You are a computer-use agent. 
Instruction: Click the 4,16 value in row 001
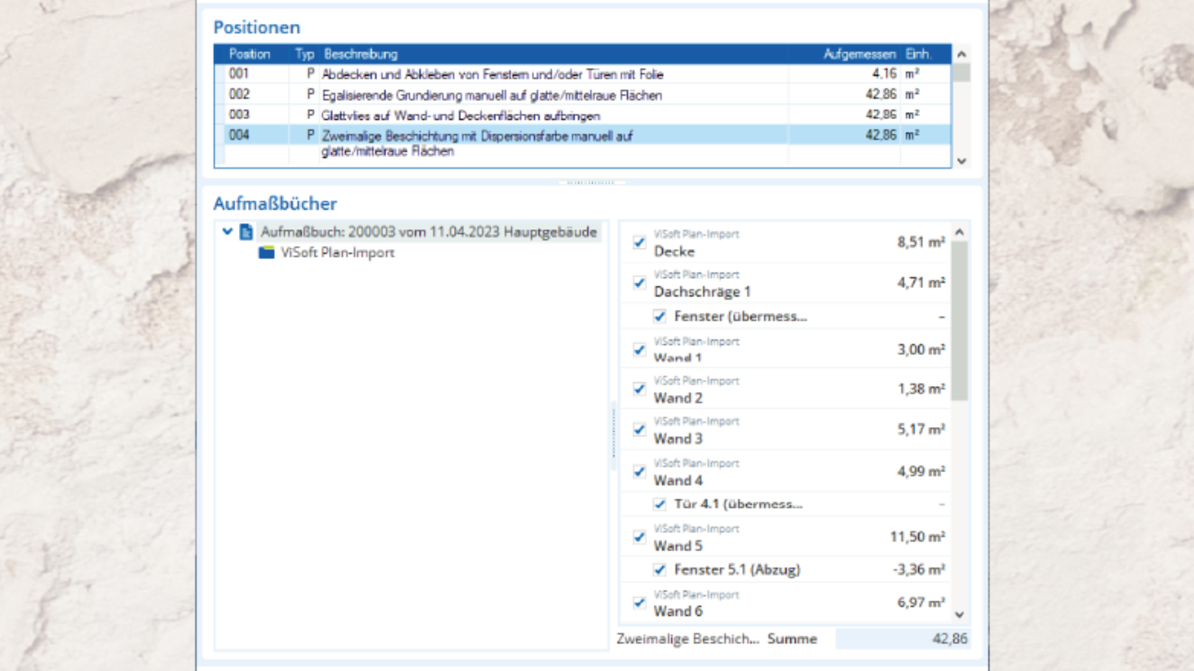[884, 74]
